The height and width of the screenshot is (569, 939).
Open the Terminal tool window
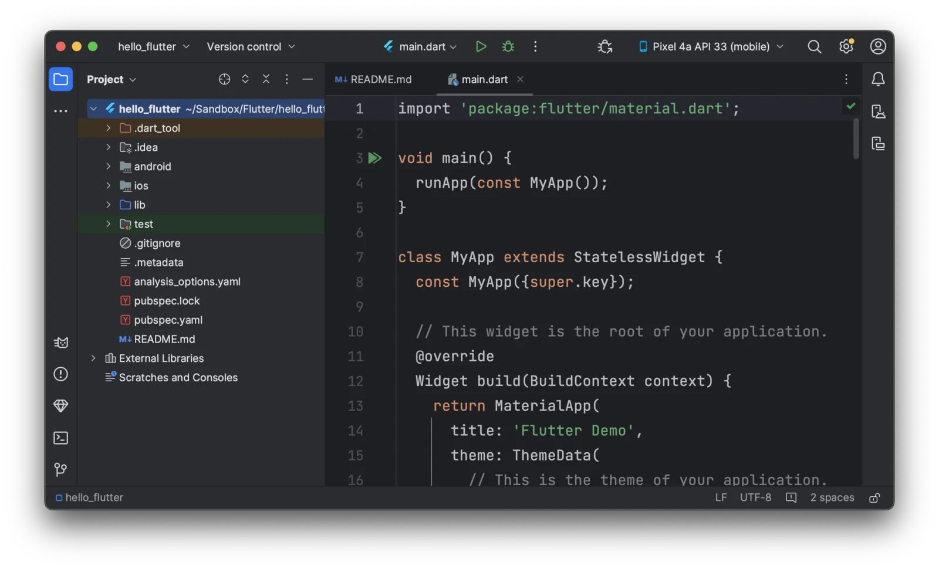(x=61, y=438)
